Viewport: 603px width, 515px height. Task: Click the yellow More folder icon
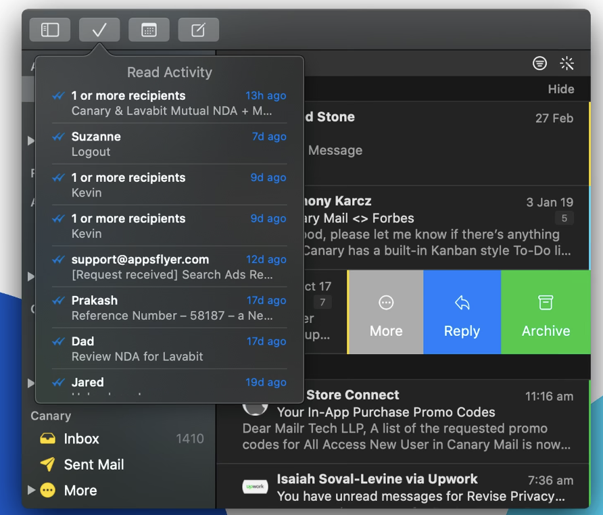coord(48,490)
